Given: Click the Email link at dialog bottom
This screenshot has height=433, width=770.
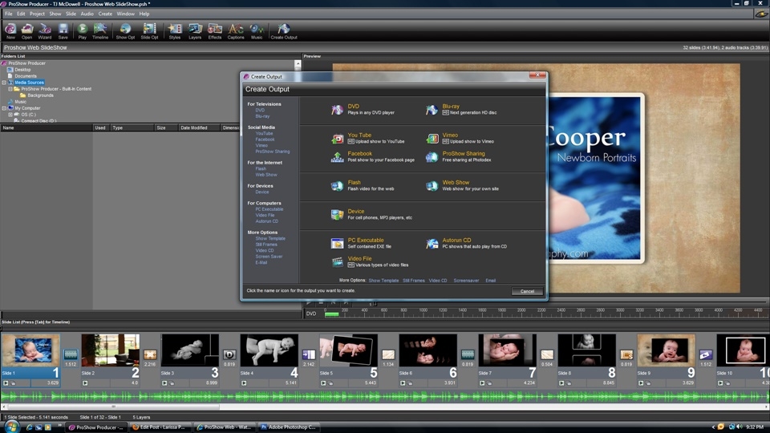Looking at the screenshot, I should coord(491,281).
